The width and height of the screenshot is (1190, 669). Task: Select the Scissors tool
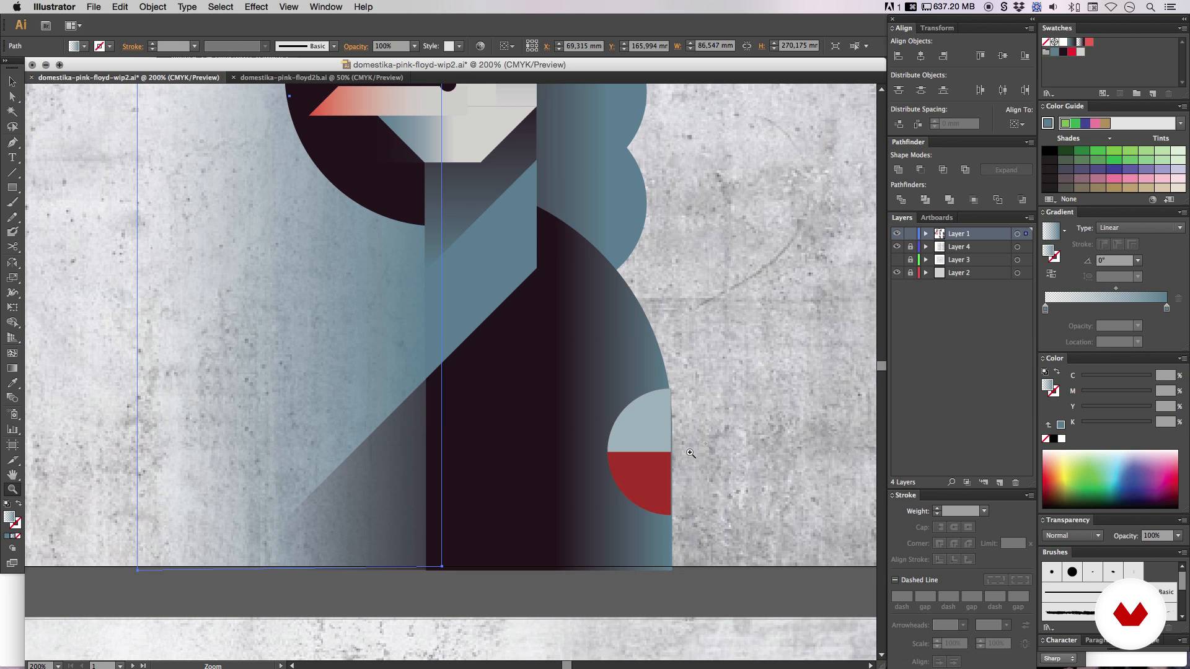click(x=12, y=247)
